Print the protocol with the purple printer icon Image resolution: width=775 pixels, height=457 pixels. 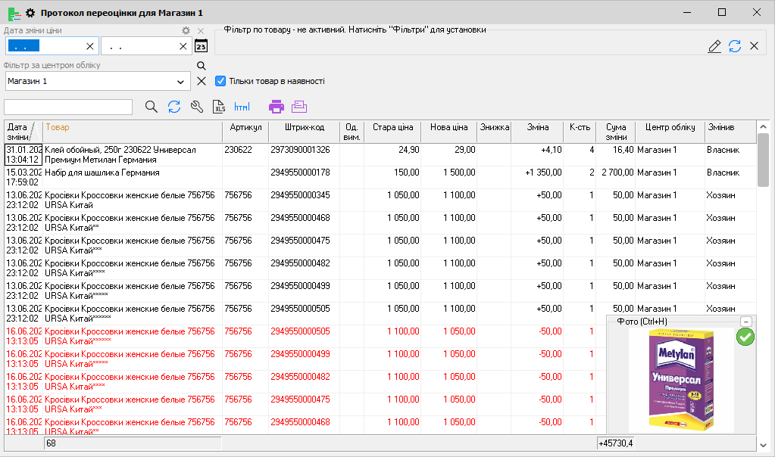pos(277,107)
